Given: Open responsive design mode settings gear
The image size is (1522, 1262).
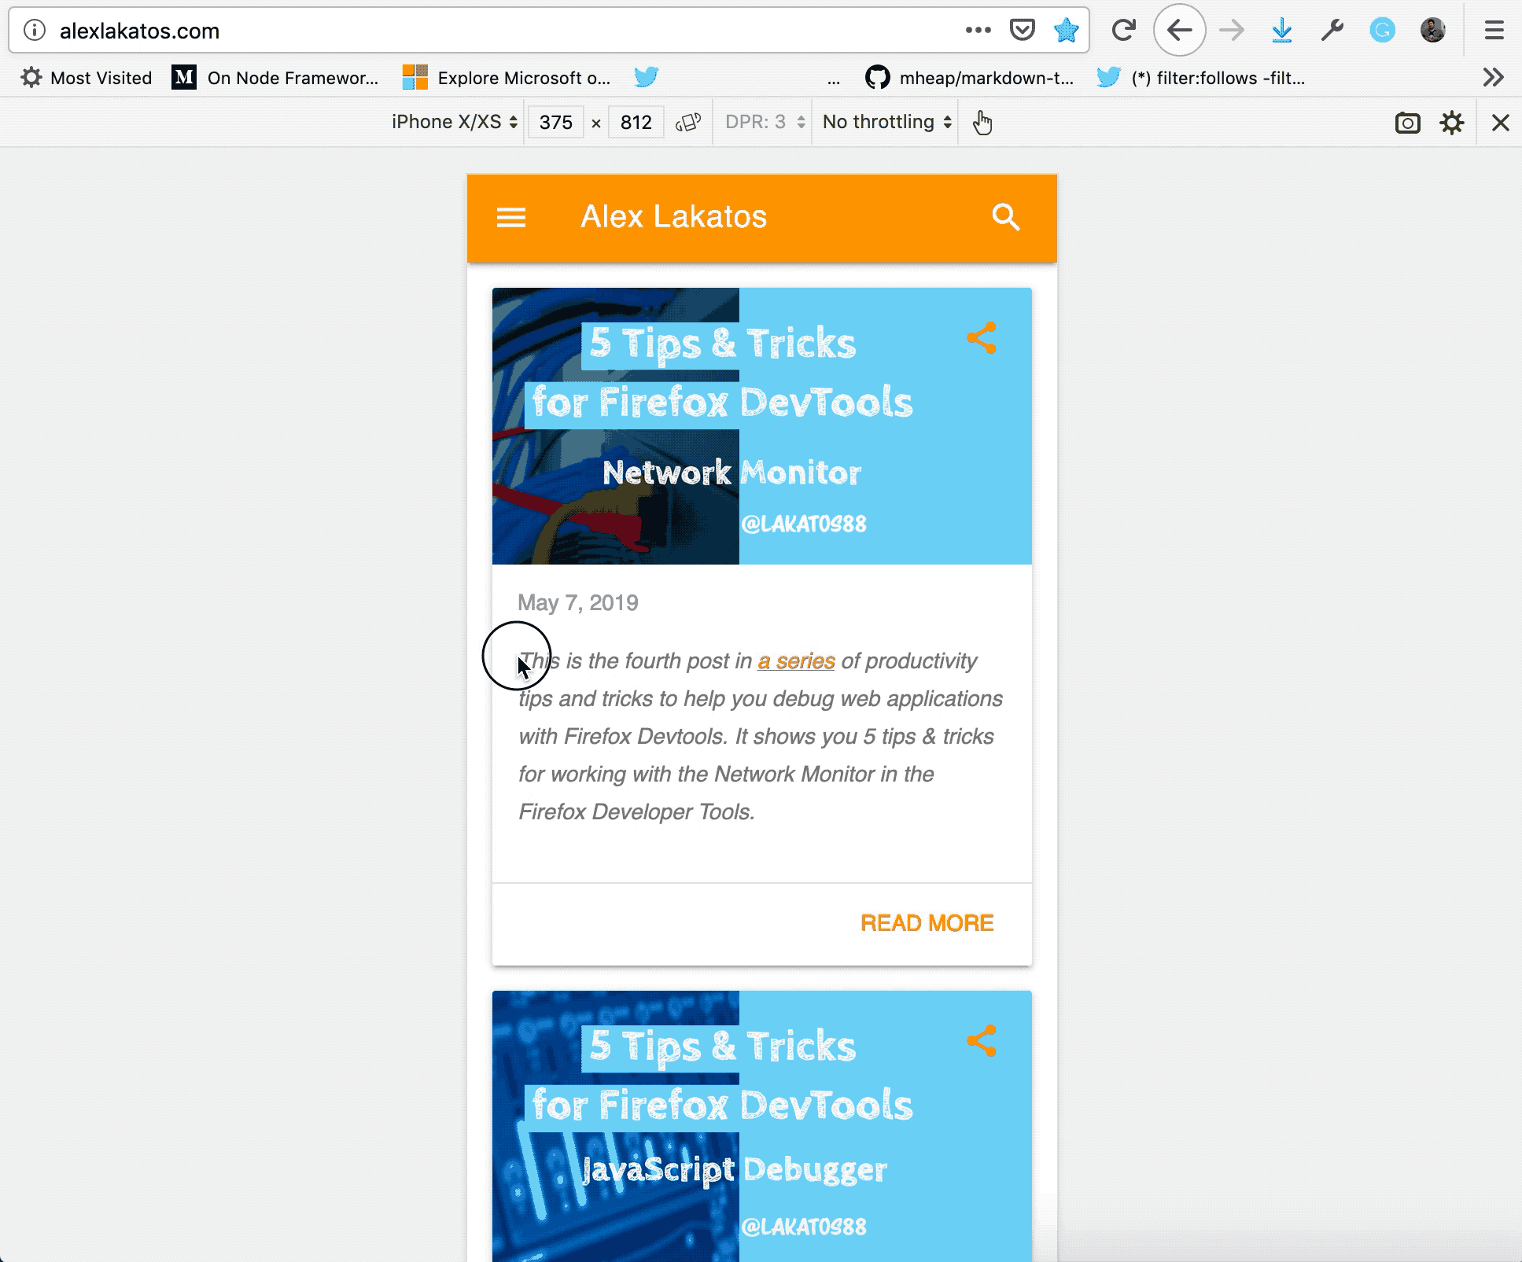Looking at the screenshot, I should click(1451, 123).
